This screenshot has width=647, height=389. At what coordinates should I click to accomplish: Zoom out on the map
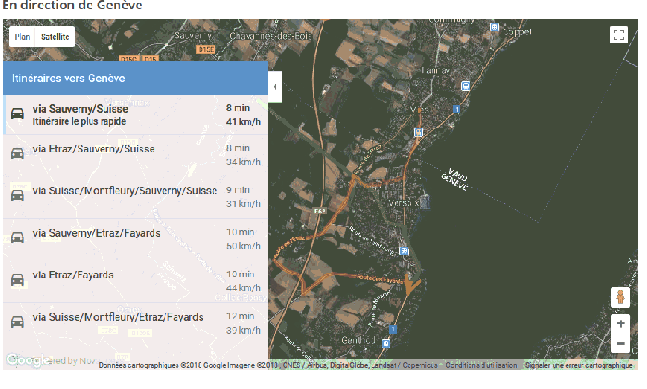(x=620, y=343)
